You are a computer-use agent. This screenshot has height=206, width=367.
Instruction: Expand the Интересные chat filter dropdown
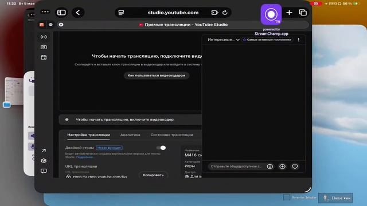click(x=224, y=39)
